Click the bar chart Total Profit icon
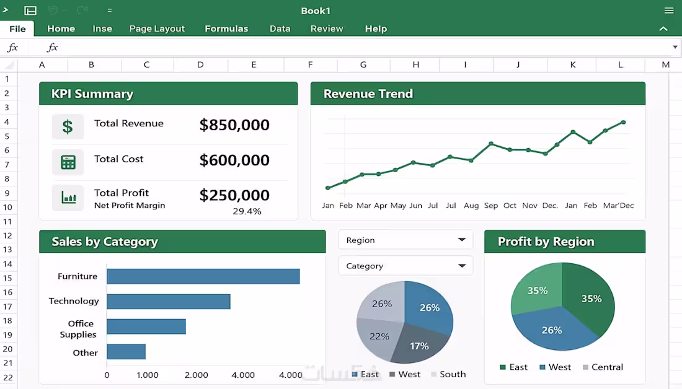Screen dimensions: 682x389 point(68,198)
